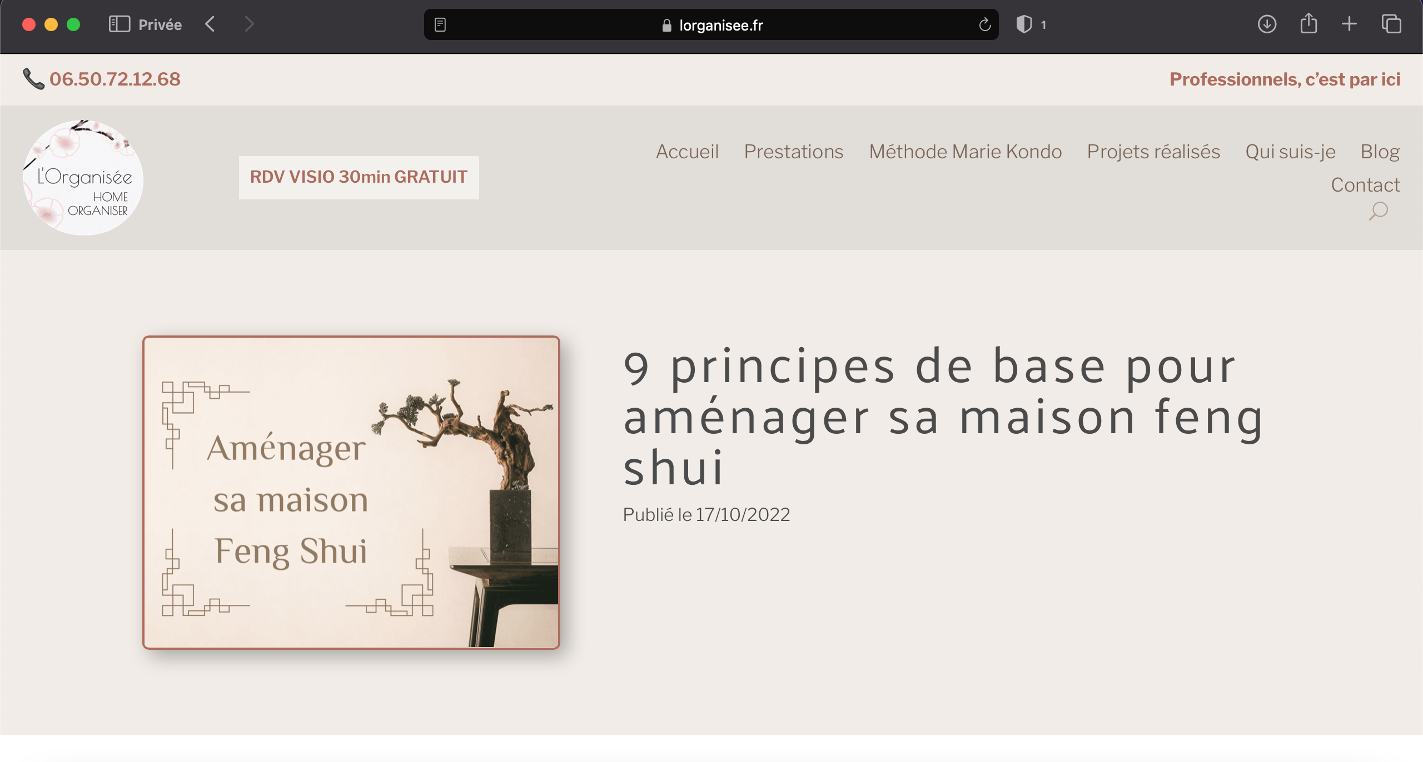Reload the lorganisee.fr page
This screenshot has width=1423, height=762.
[984, 24]
